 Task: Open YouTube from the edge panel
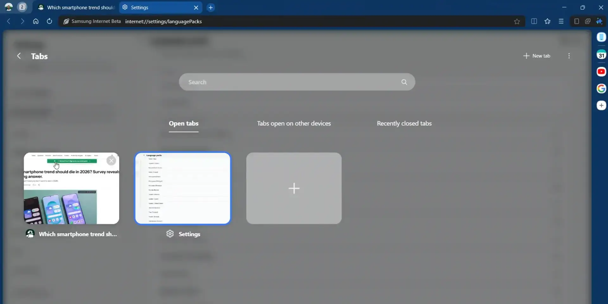pyautogui.click(x=601, y=72)
